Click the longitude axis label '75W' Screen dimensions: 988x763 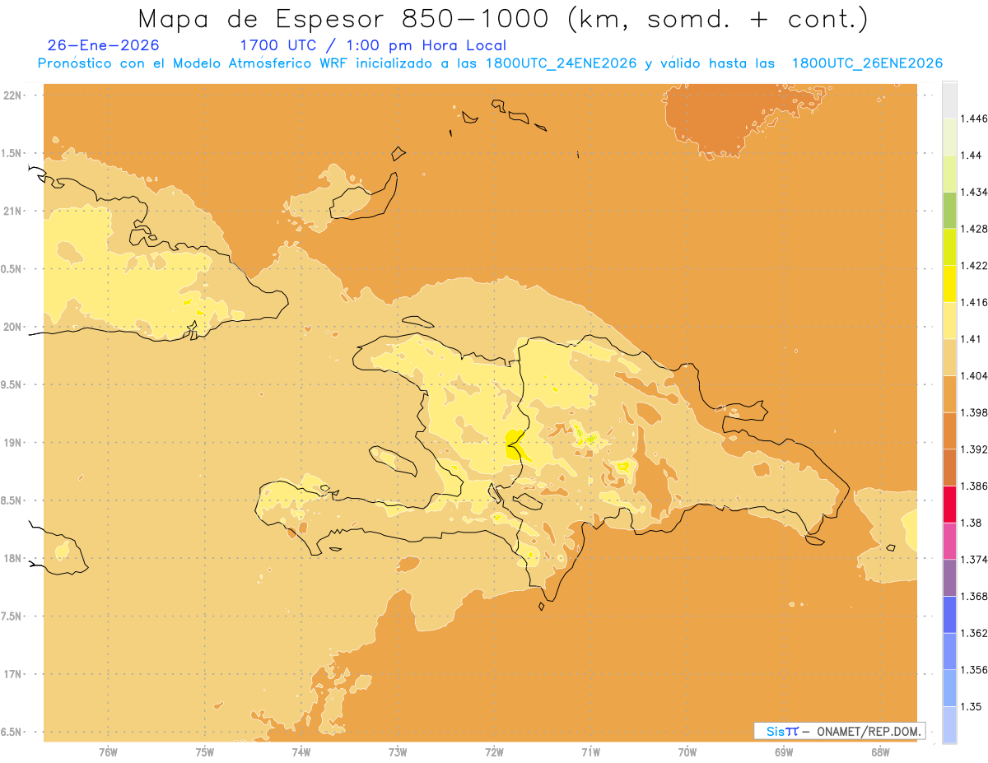[204, 752]
